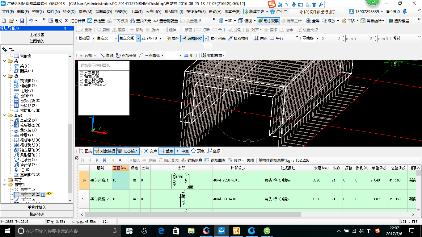422x237 pixels.
Task: Jump to last rebar record
Action: tap(104, 160)
